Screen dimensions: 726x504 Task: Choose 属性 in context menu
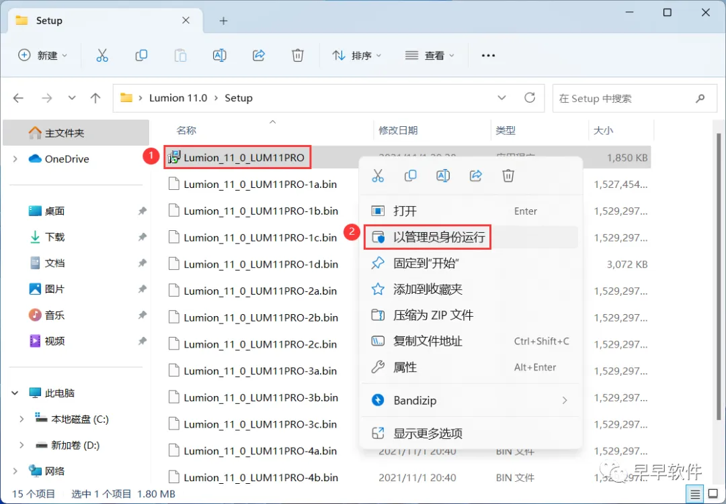[x=471, y=367]
